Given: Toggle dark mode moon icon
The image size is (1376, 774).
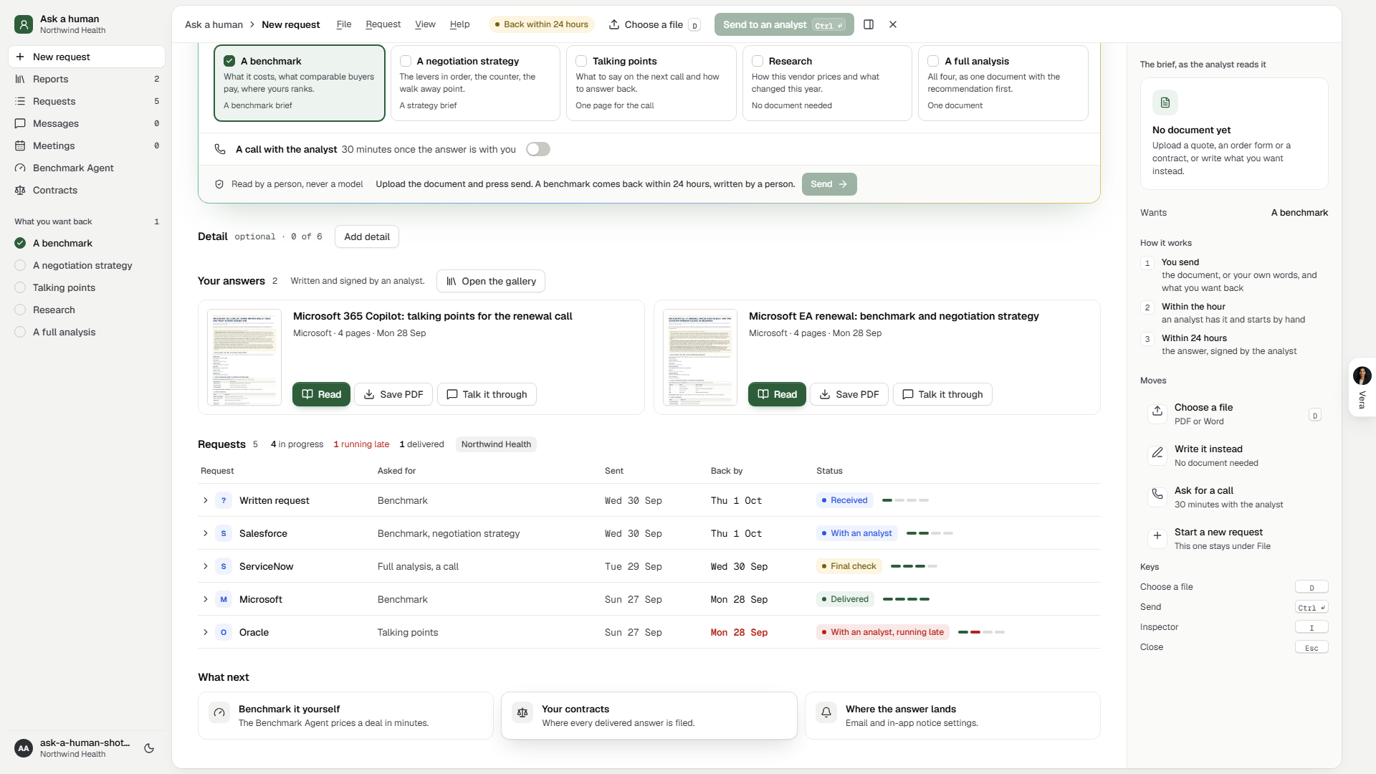Looking at the screenshot, I should (x=149, y=748).
